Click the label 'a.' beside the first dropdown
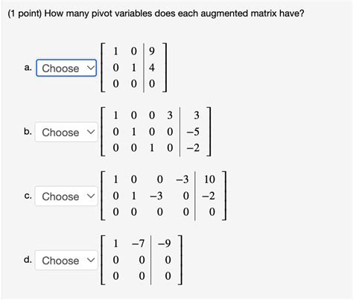The width and height of the screenshot is (353, 300). click(x=28, y=67)
